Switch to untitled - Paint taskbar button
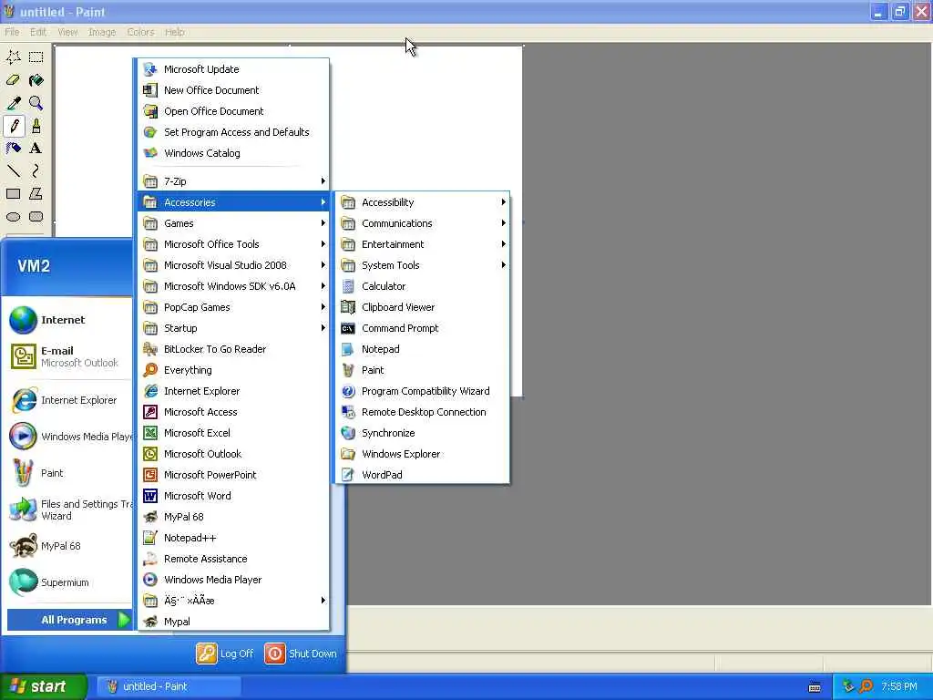The height and width of the screenshot is (700, 933). 169,686
